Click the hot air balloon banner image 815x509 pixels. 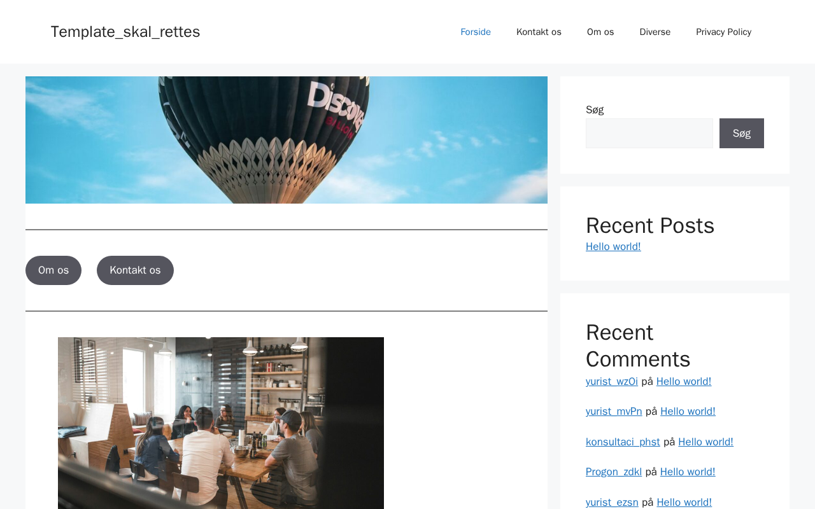tap(287, 140)
